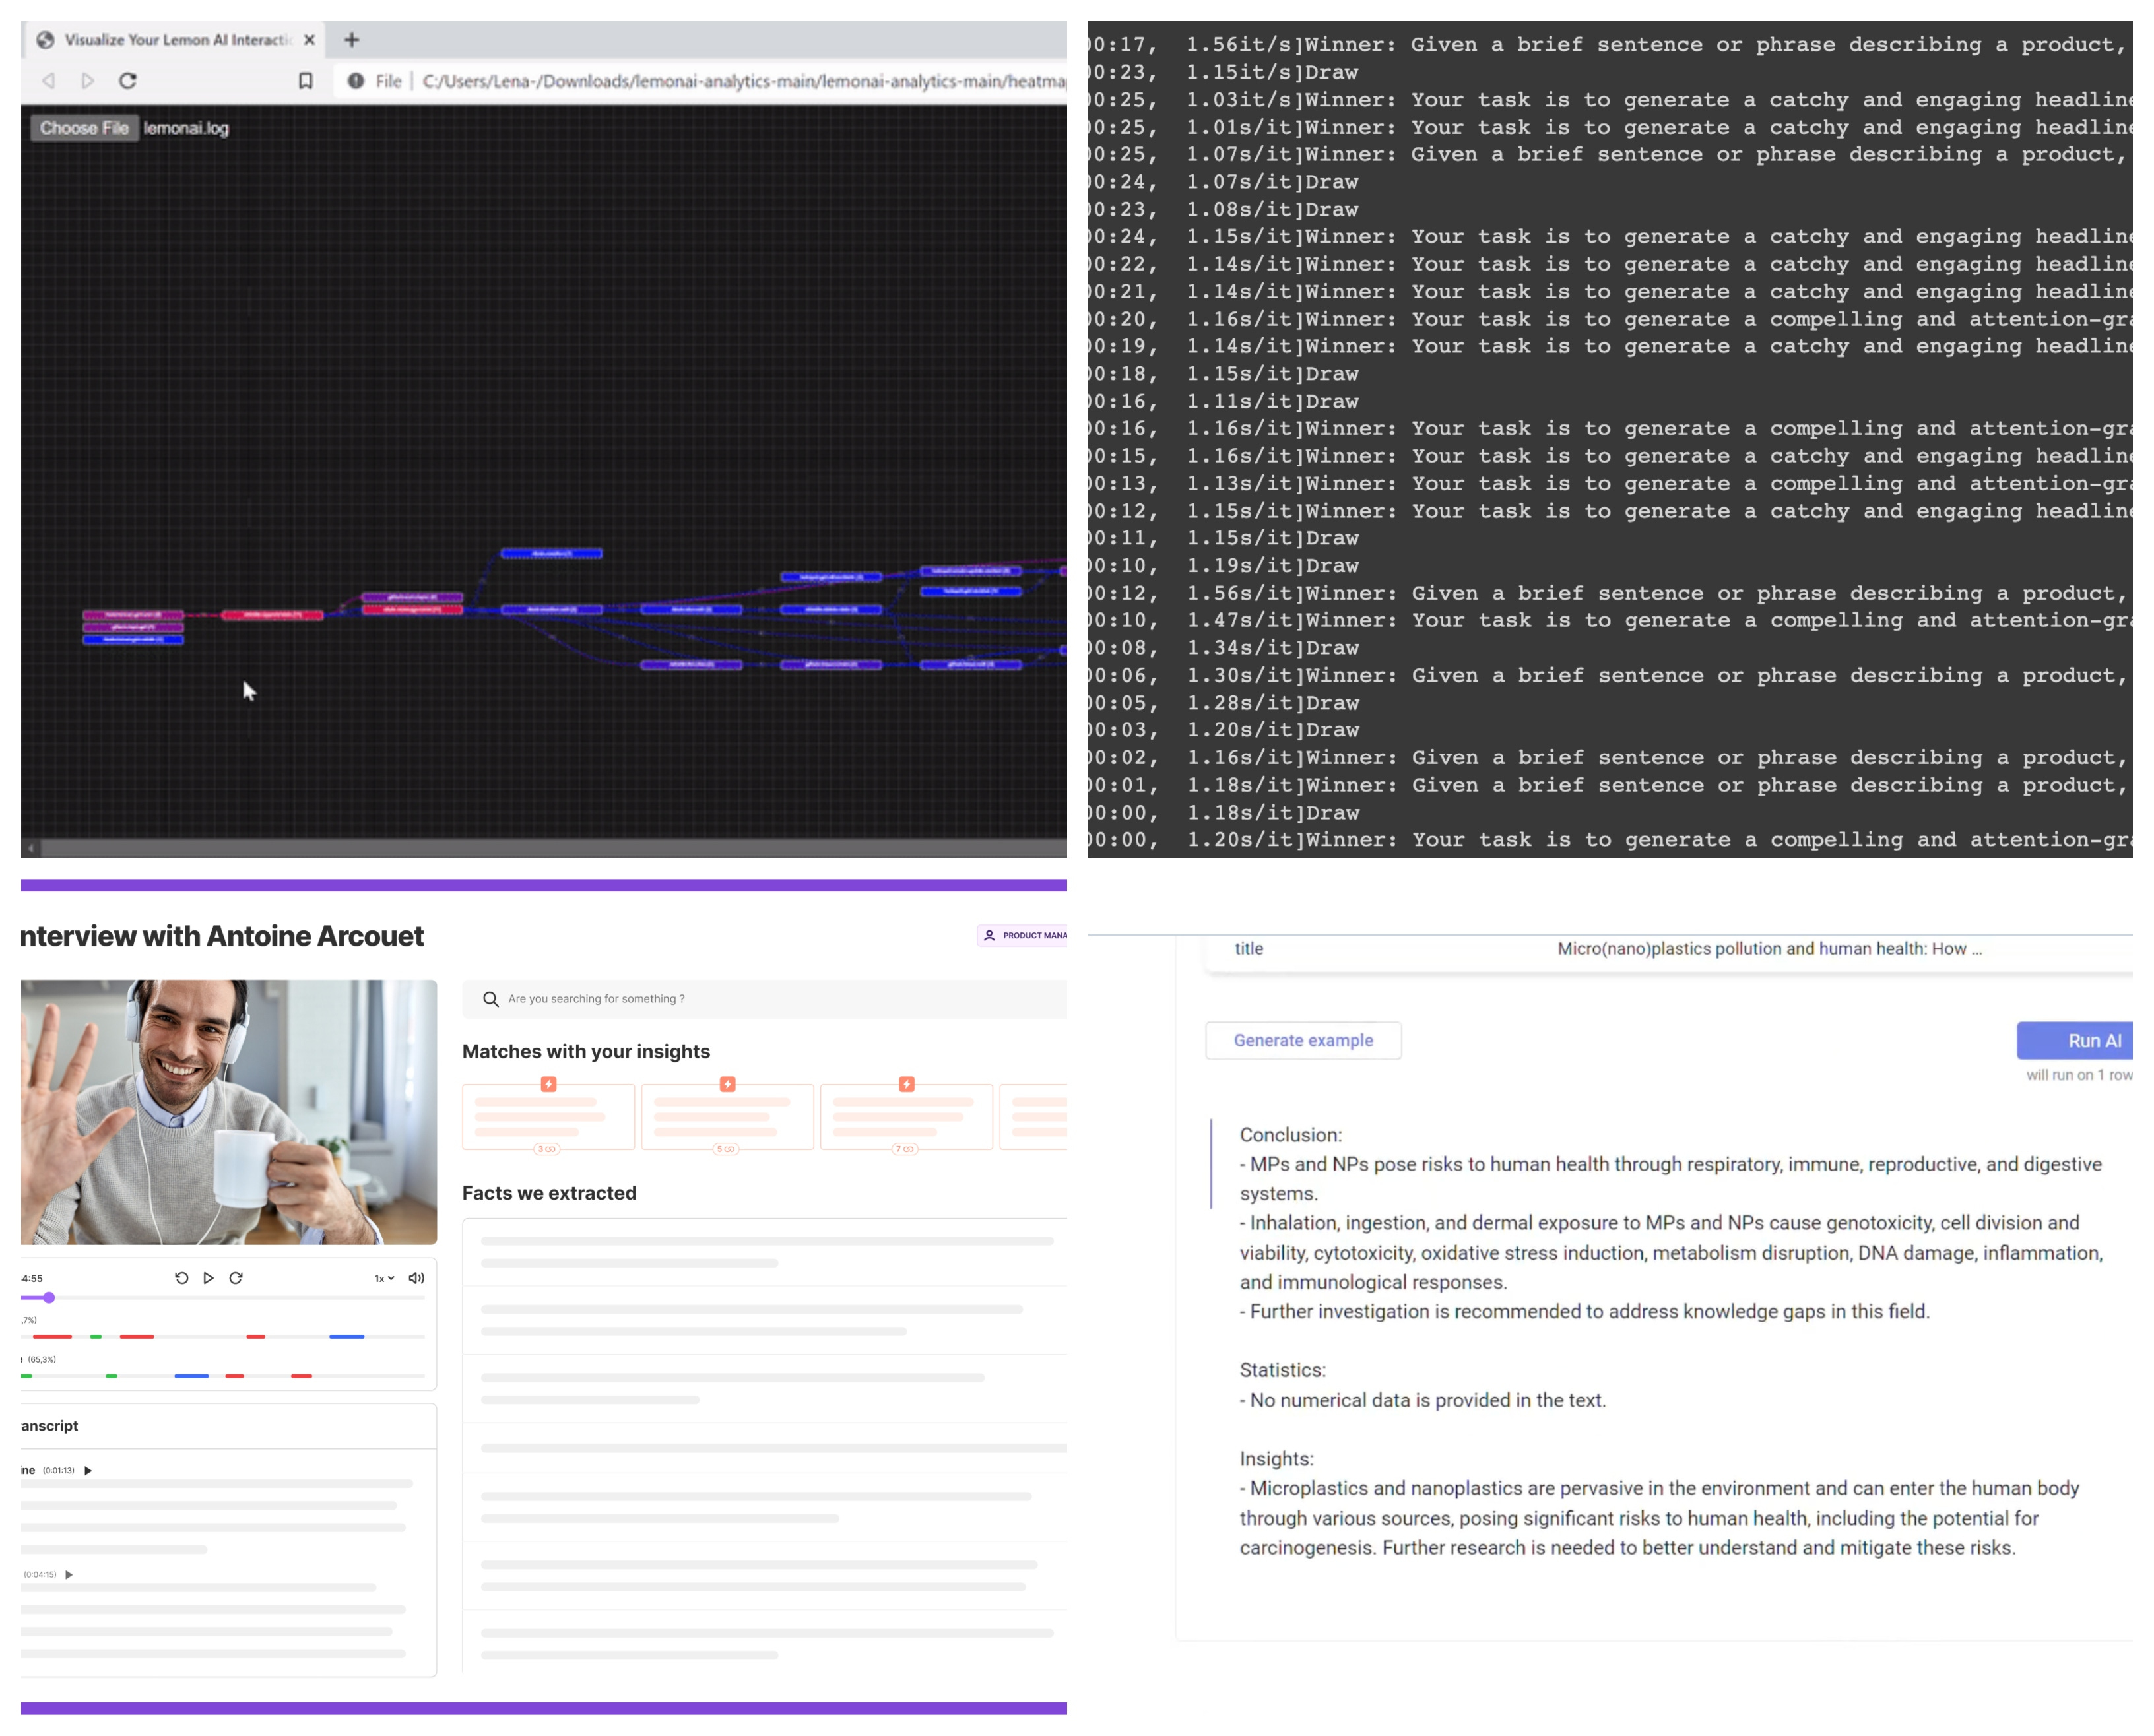The width and height of the screenshot is (2154, 1736).
Task: Mute the interview audio via the speaker control
Action: point(416,1277)
